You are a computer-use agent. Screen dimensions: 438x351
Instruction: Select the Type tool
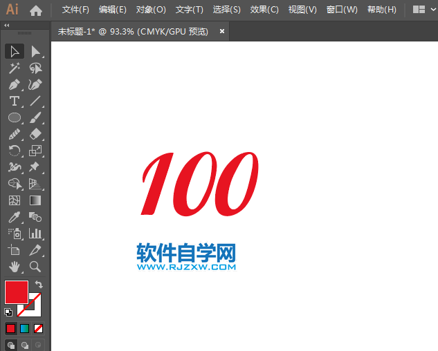click(15, 101)
